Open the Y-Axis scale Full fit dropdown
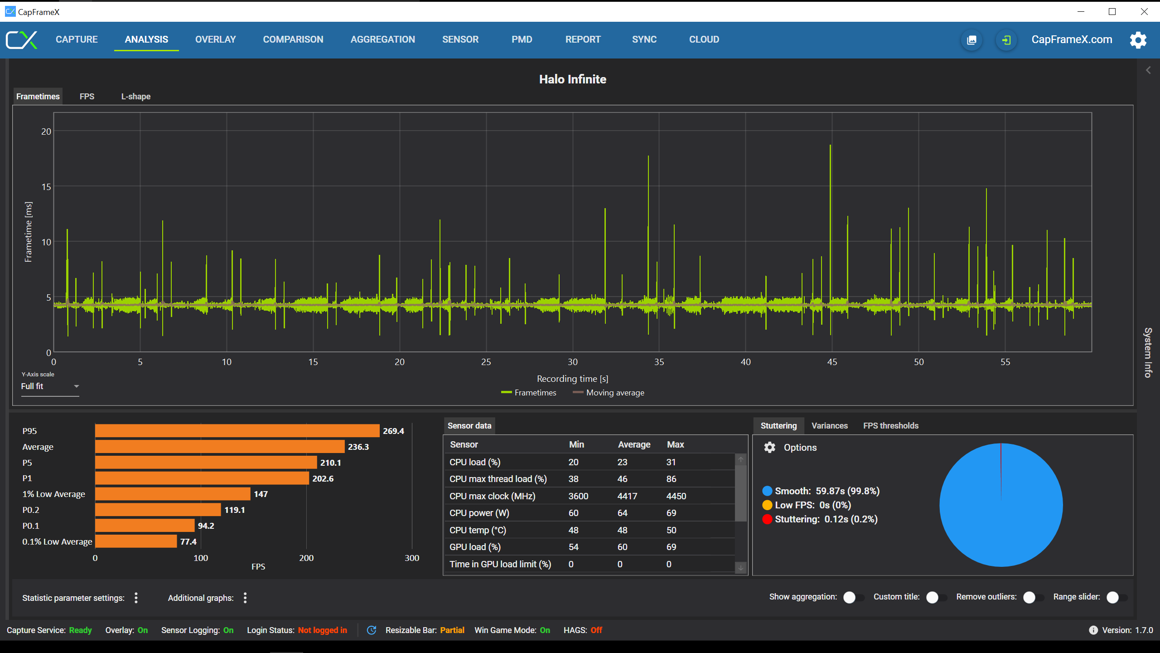This screenshot has height=653, width=1160. [50, 386]
